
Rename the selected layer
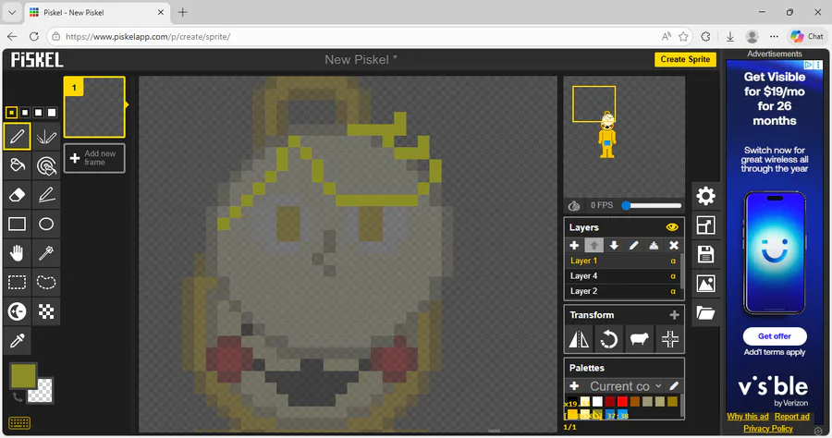pyautogui.click(x=633, y=246)
